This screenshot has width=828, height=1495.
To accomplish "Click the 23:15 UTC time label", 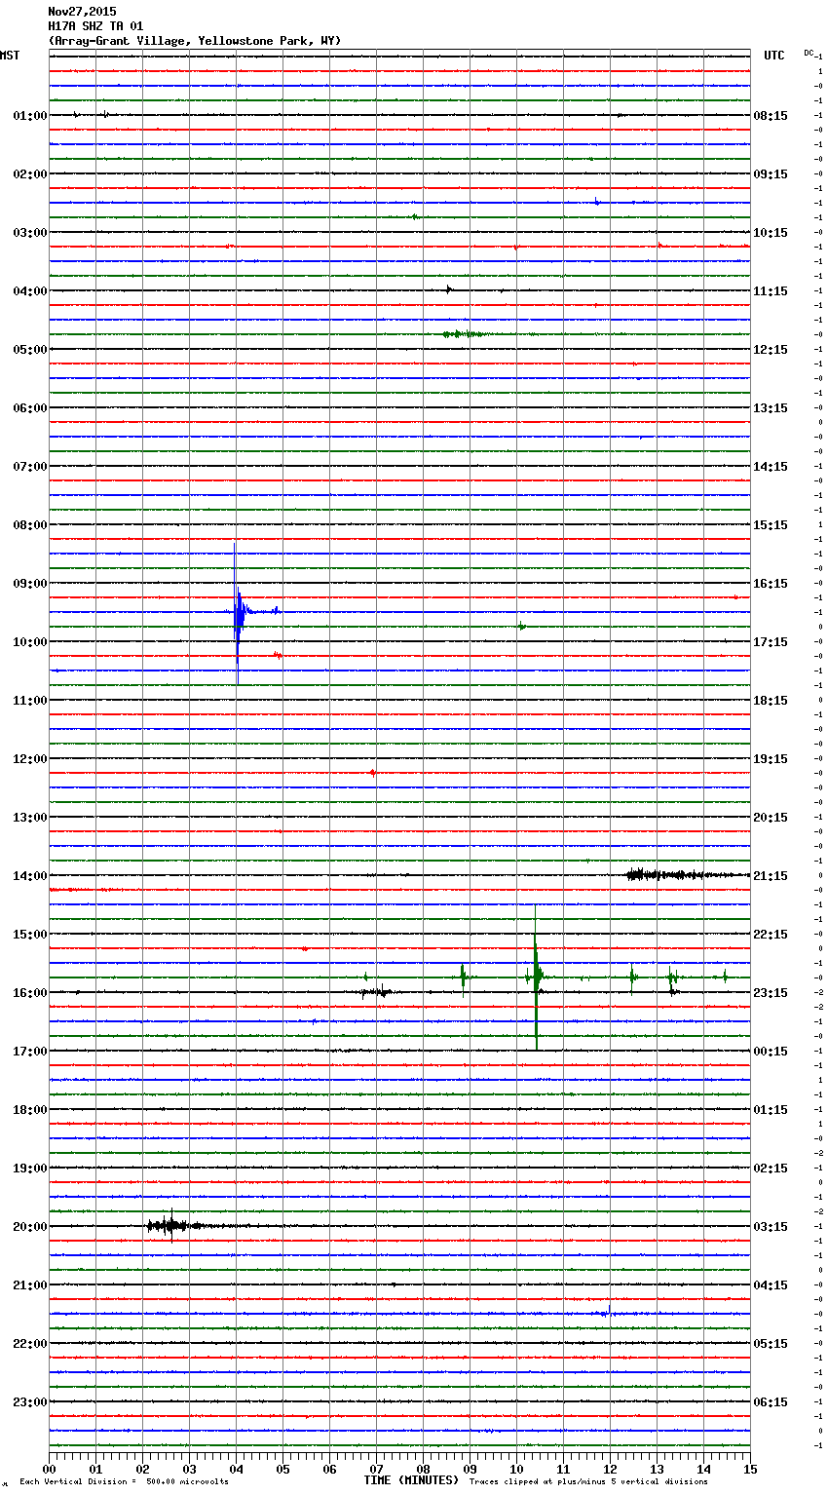I will click(x=771, y=993).
